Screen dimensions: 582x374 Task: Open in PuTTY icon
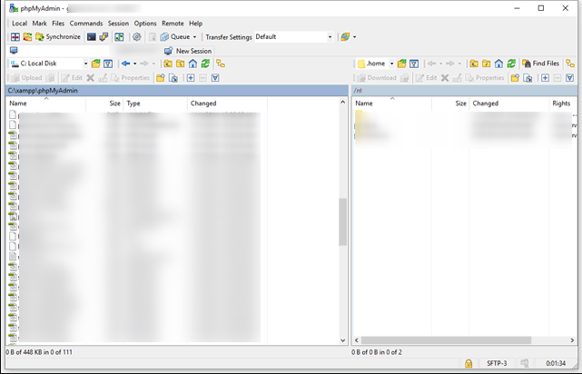[104, 36]
